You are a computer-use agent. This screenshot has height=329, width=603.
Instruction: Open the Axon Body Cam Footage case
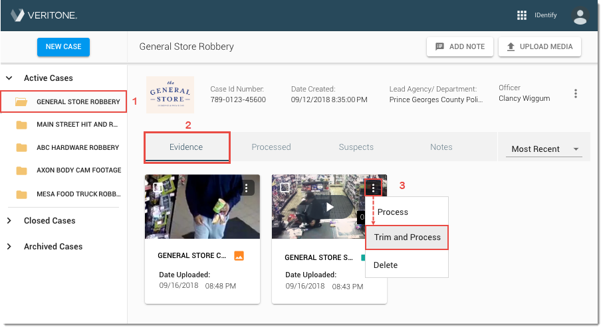[x=78, y=170]
